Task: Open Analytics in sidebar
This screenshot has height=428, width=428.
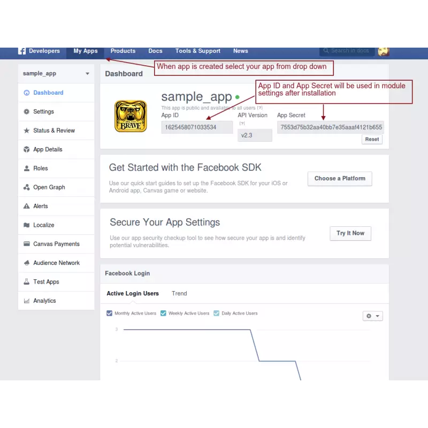Action: tap(56, 301)
